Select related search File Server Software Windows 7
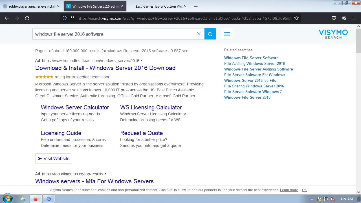 (253, 92)
